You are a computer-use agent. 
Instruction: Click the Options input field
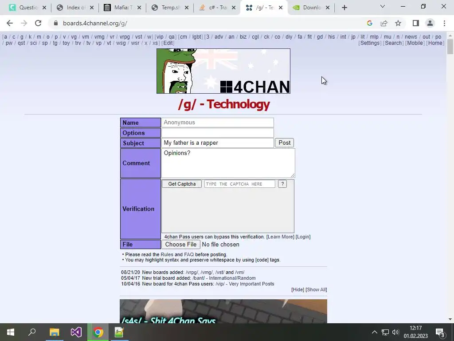pyautogui.click(x=217, y=133)
